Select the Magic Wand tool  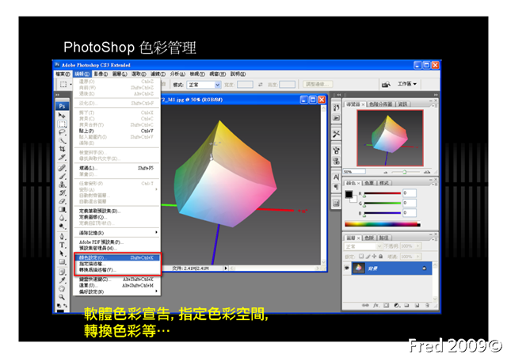[62, 141]
